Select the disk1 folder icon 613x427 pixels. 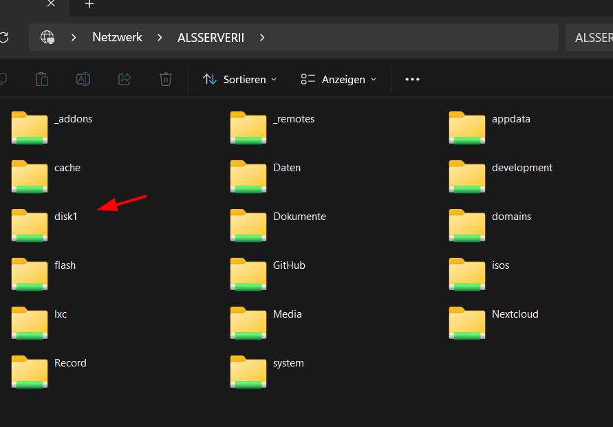coord(30,226)
